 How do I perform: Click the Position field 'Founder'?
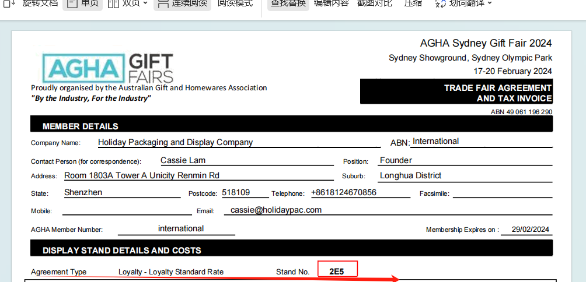[x=396, y=160]
